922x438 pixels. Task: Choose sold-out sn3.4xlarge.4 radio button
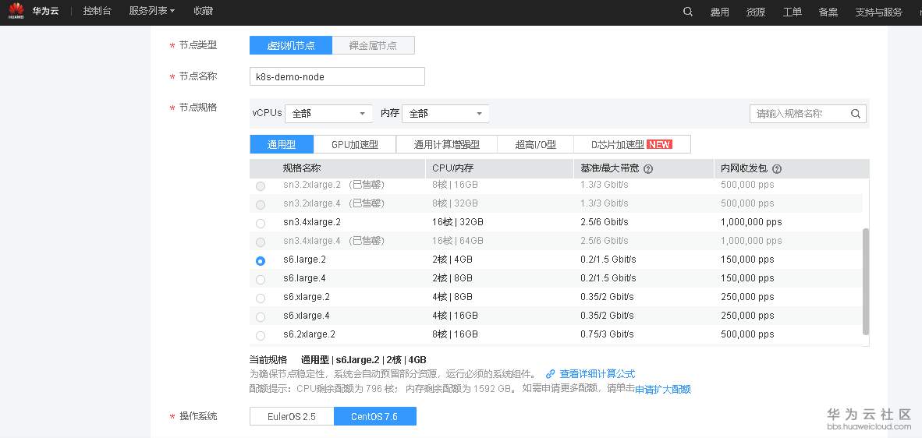pyautogui.click(x=261, y=242)
